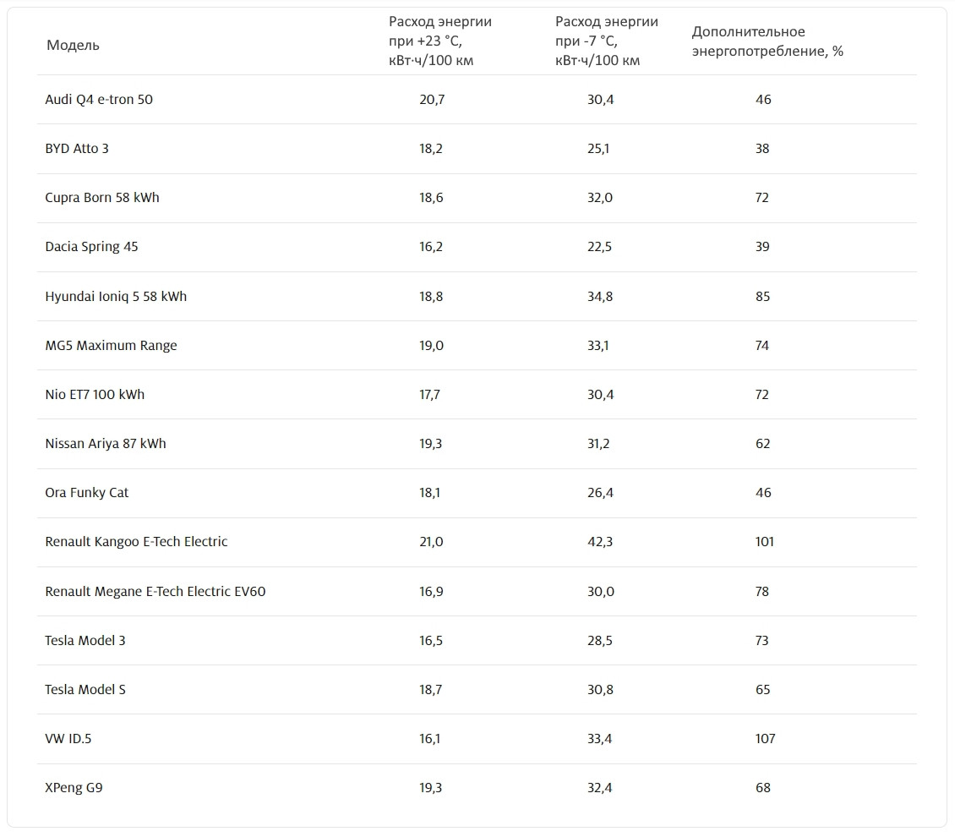The height and width of the screenshot is (837, 955).
Task: Select Hyundai Ioniq 5 58 kWh cell
Action: (x=116, y=297)
